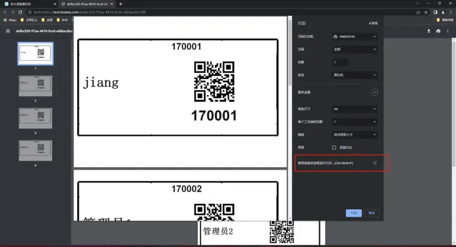
Task: Open Chrome's three-dot menu
Action: (451, 12)
